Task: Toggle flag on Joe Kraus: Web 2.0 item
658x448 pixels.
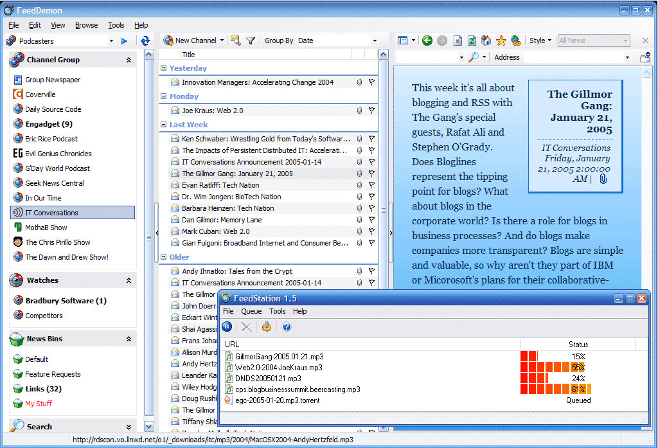Action: [x=371, y=111]
